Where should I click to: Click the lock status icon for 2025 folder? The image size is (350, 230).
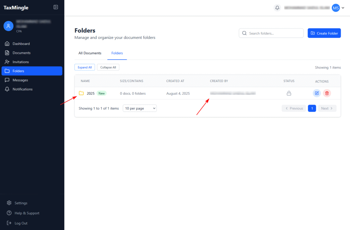289,93
